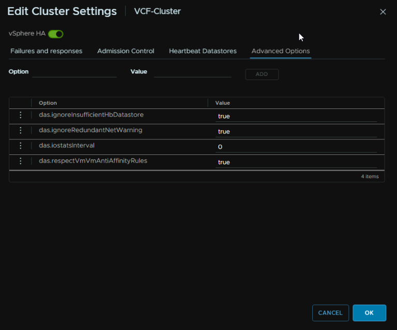The height and width of the screenshot is (330, 397).
Task: Edit value of das.respectVmVmAntiAffinityRules
Action: [x=296, y=162]
